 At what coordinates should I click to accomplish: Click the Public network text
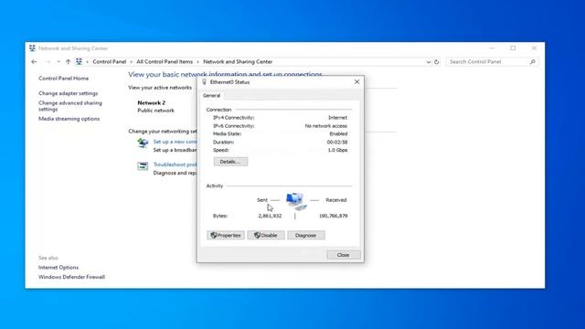pos(156,111)
